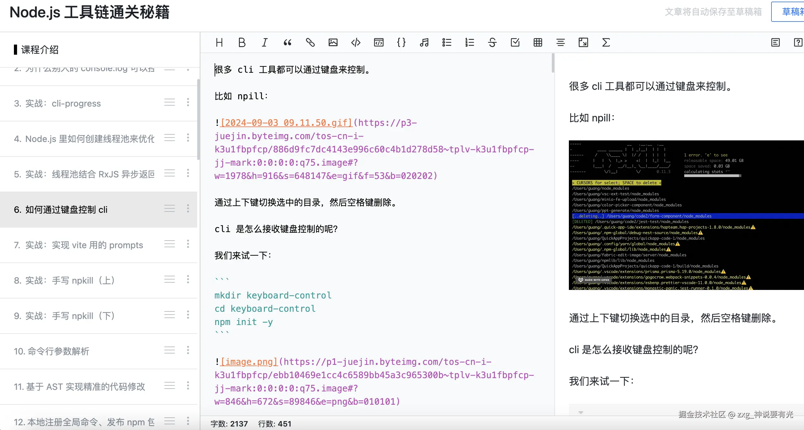Insert a blockquote with quote icon
Viewport: 804px width, 430px height.
point(287,42)
